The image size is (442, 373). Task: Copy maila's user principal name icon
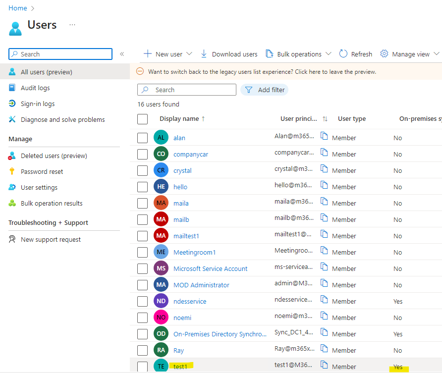pyautogui.click(x=324, y=201)
